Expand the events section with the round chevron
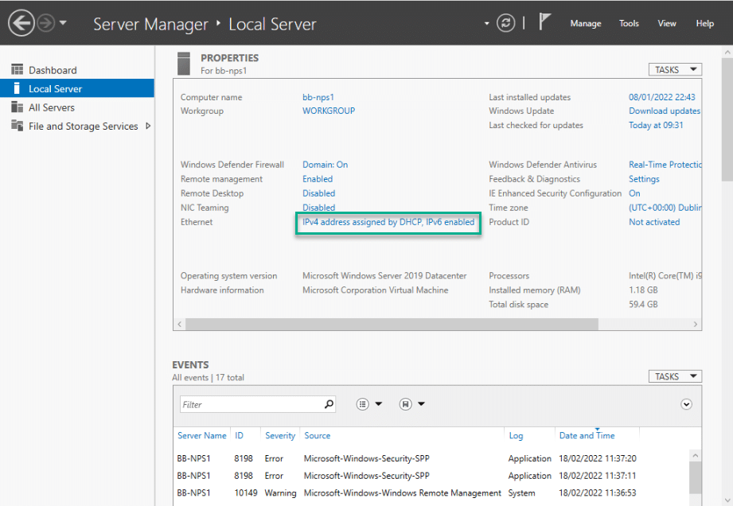The height and width of the screenshot is (506, 733). click(686, 404)
